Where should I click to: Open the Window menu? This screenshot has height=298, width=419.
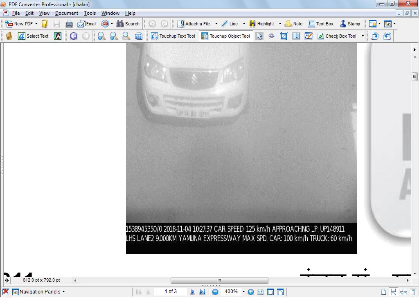click(x=110, y=13)
